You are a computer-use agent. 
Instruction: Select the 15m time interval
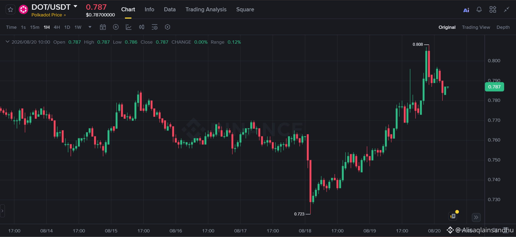pos(35,27)
